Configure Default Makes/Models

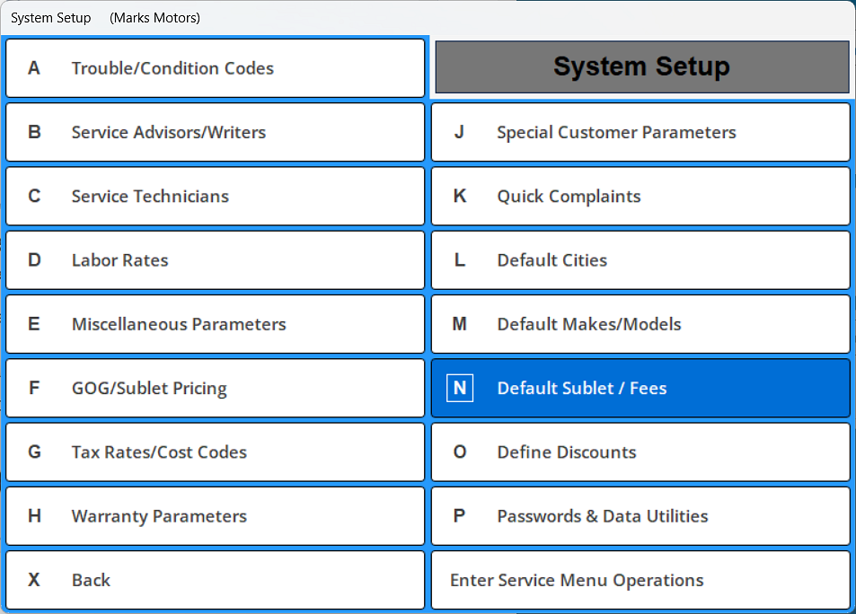point(640,324)
